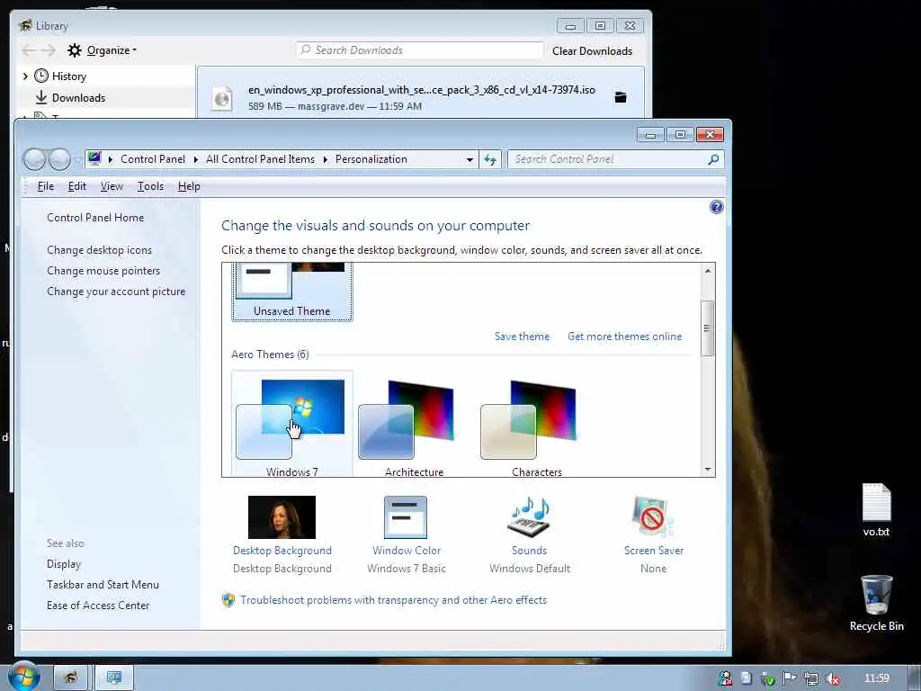Open the Help menu

pyautogui.click(x=189, y=186)
